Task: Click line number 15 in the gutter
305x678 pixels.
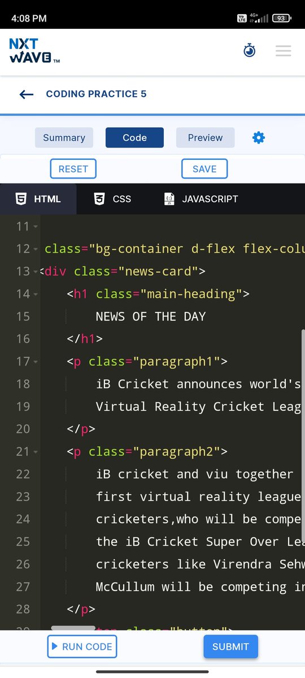Action: coord(23,316)
